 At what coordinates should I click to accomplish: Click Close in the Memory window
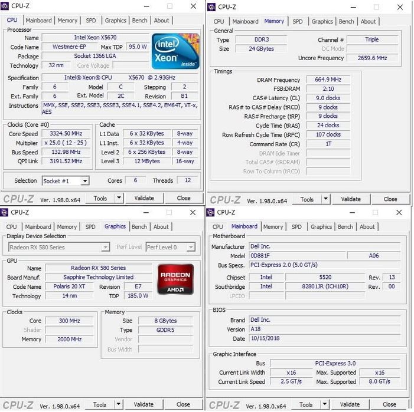point(390,199)
